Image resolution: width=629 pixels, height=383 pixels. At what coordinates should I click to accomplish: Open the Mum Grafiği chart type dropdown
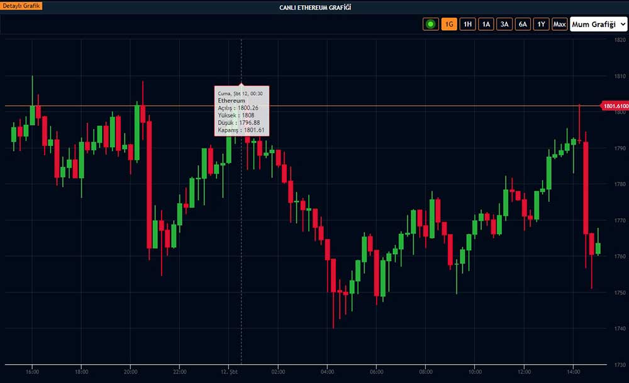(599, 24)
